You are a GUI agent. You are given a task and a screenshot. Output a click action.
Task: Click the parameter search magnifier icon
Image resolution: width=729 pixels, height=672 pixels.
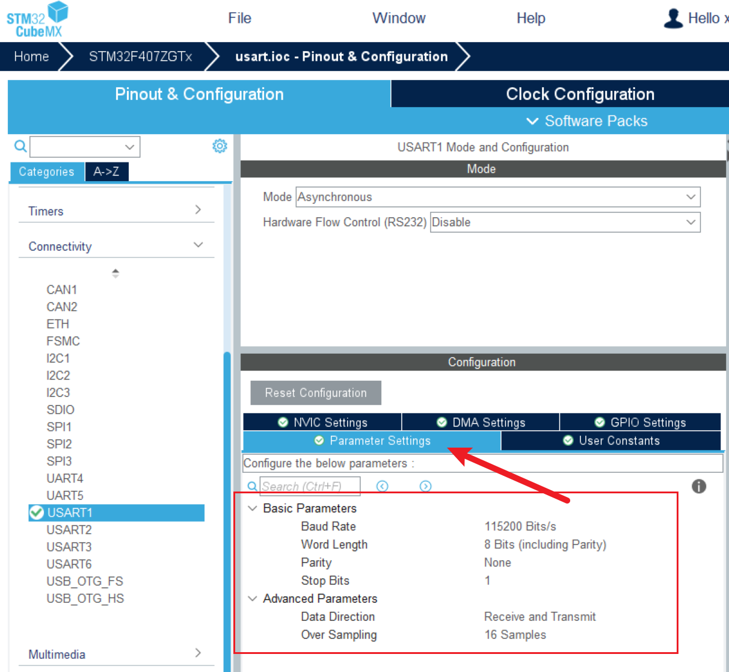[x=253, y=486]
